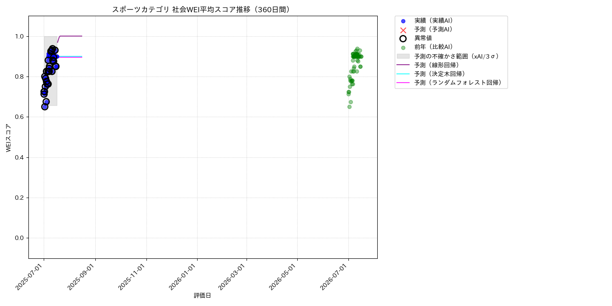This screenshot has height=306, width=612.
Task: Click the x-axis label 評価日
Action: pyautogui.click(x=202, y=296)
